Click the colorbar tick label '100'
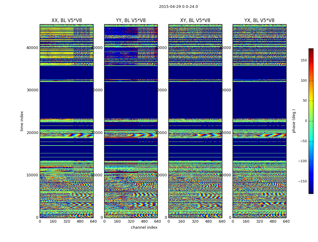 (x=304, y=80)
